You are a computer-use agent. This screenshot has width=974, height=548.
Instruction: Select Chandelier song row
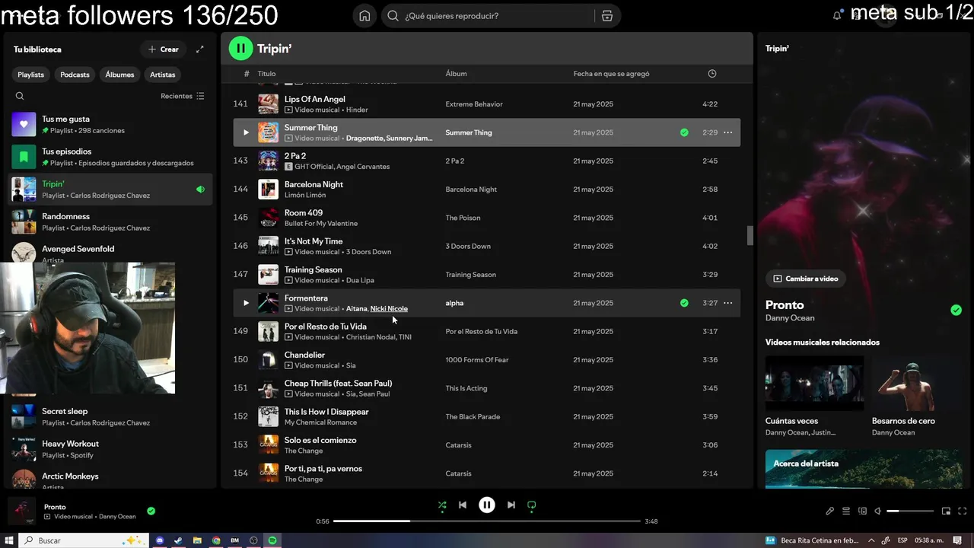(487, 360)
